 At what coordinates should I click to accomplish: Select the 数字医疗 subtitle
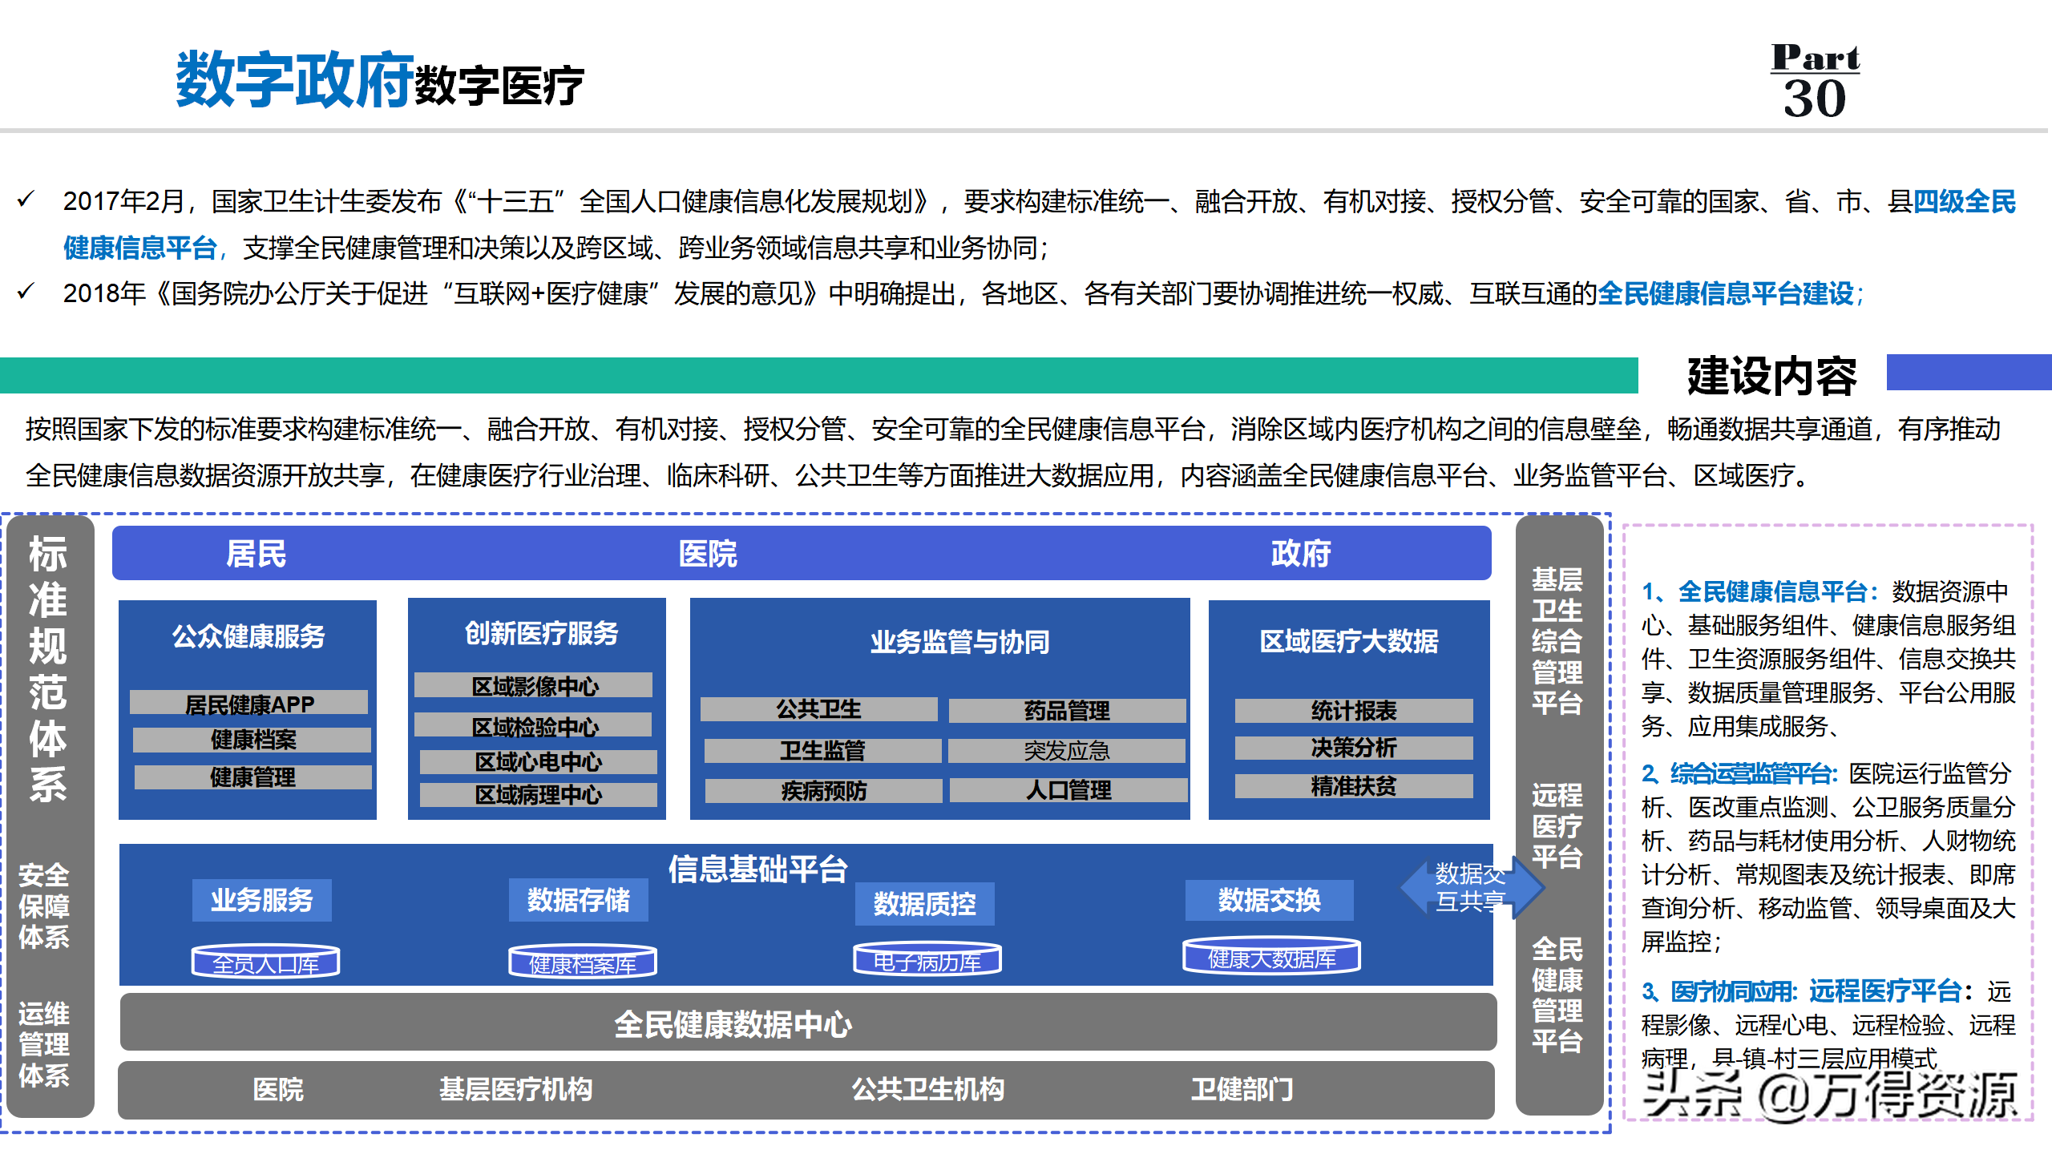[x=499, y=87]
